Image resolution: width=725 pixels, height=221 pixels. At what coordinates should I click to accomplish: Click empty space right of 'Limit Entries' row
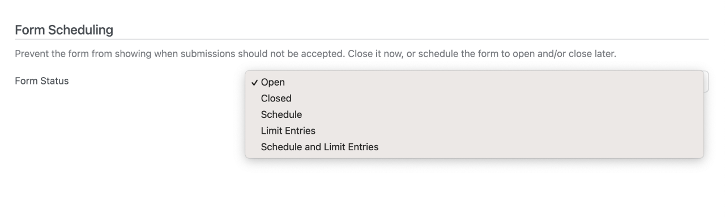point(509,131)
